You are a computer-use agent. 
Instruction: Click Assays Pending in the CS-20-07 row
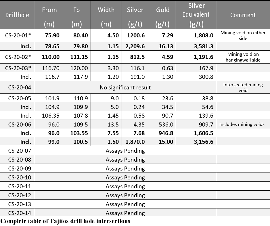[x=125, y=151]
